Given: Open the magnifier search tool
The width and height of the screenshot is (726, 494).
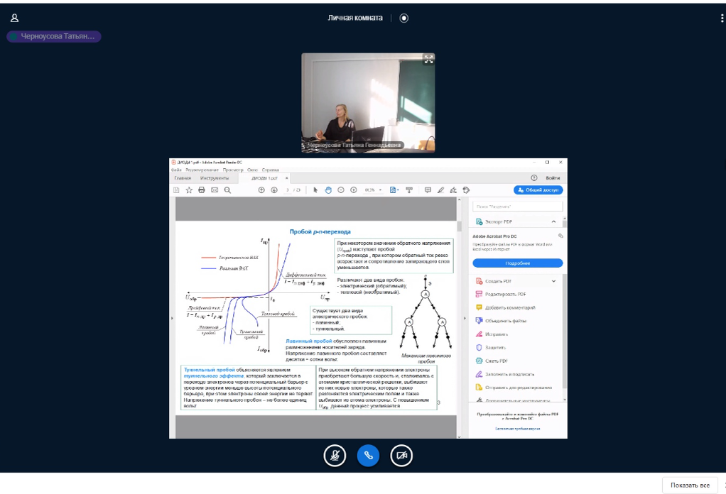Looking at the screenshot, I should coord(227,190).
